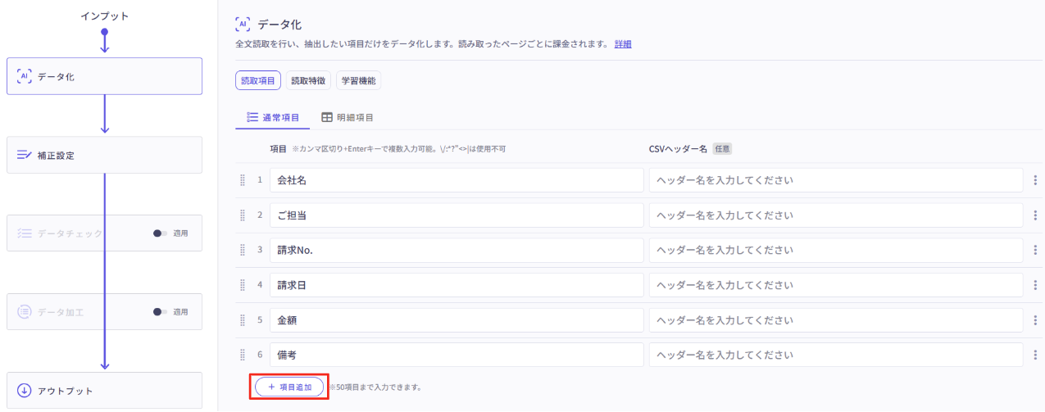Toggle the データ加工 apply switch
Screen dimensions: 1045x412
[x=160, y=312]
